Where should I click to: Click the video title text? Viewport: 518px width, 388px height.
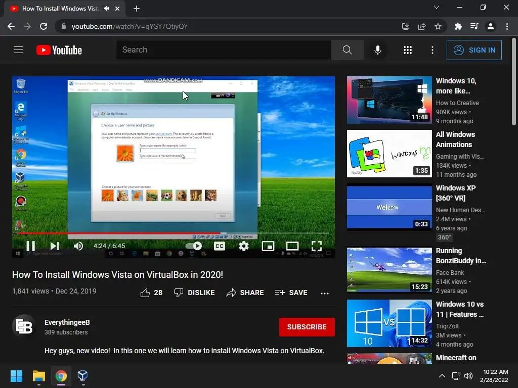[x=117, y=274]
